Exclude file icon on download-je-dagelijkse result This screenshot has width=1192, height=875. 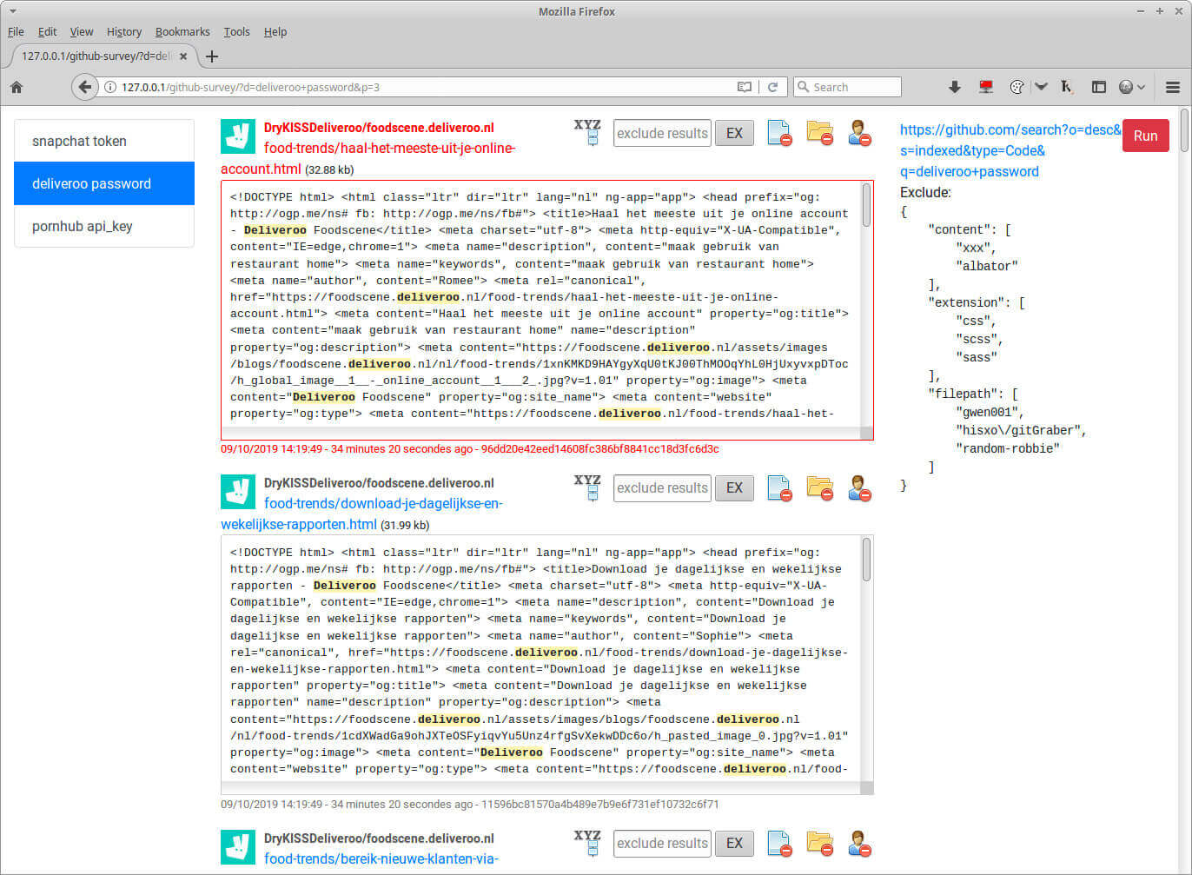(x=779, y=488)
